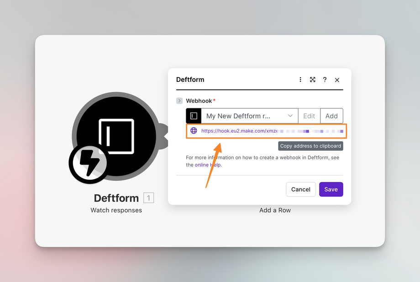The image size is (420, 282).
Task: Select the Deftform module circle icon
Action: tap(116, 136)
